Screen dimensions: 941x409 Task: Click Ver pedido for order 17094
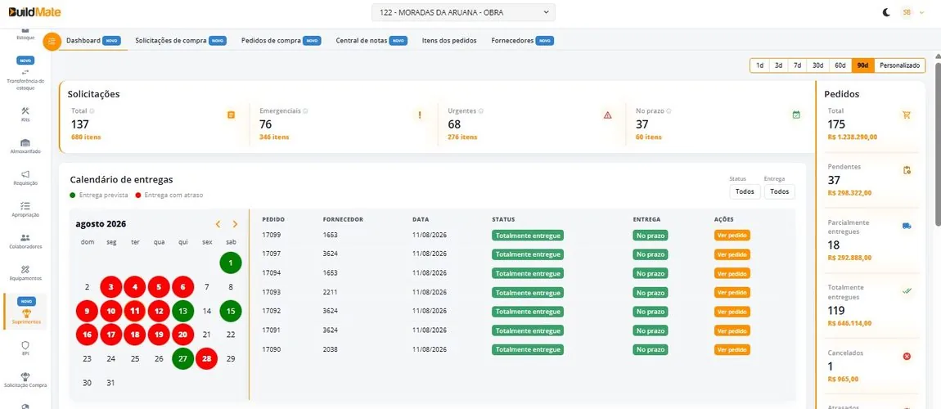click(x=732, y=273)
